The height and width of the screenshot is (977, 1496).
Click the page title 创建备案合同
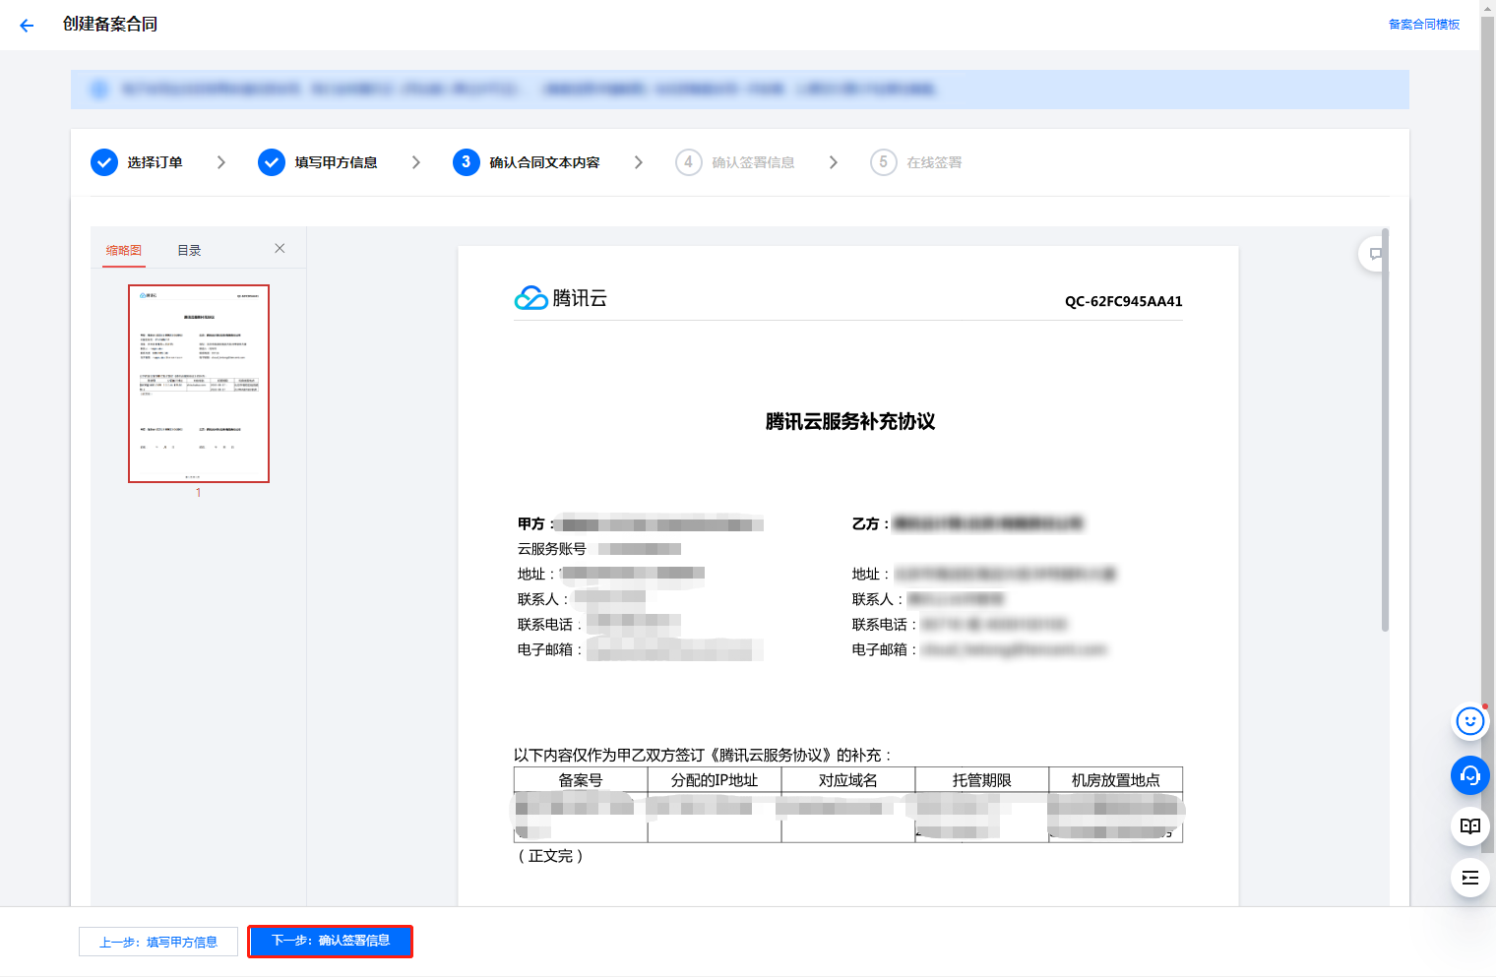(110, 24)
